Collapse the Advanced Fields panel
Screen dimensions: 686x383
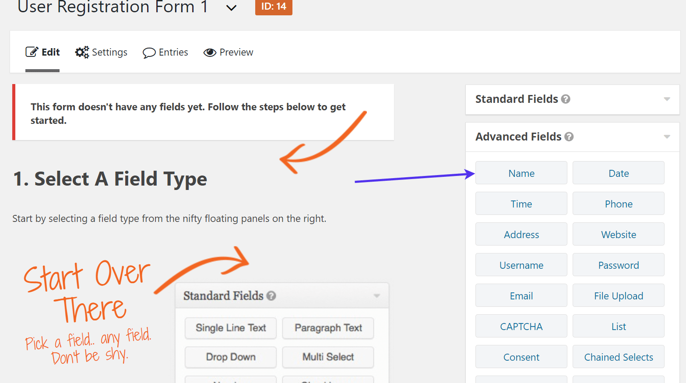point(667,137)
